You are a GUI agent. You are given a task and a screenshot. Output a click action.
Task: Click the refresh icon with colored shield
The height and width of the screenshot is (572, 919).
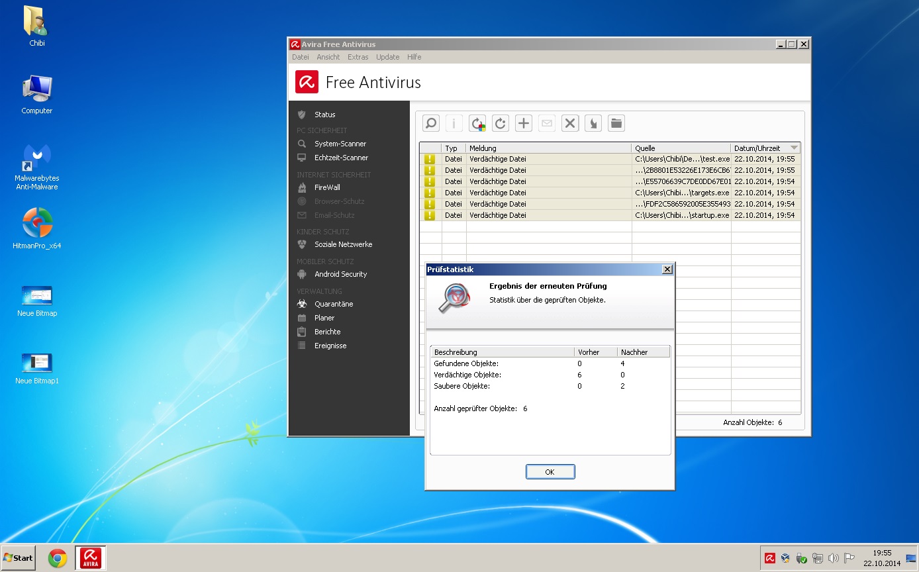coord(477,123)
